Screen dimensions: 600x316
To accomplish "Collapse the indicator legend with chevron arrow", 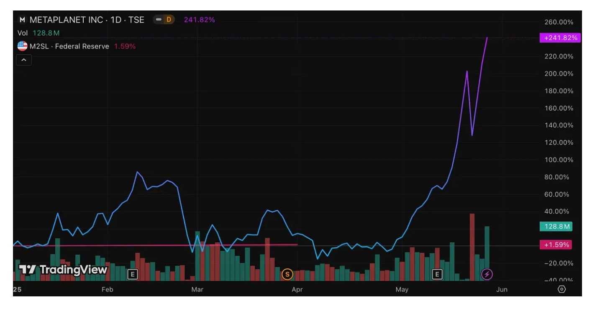I will (x=24, y=60).
